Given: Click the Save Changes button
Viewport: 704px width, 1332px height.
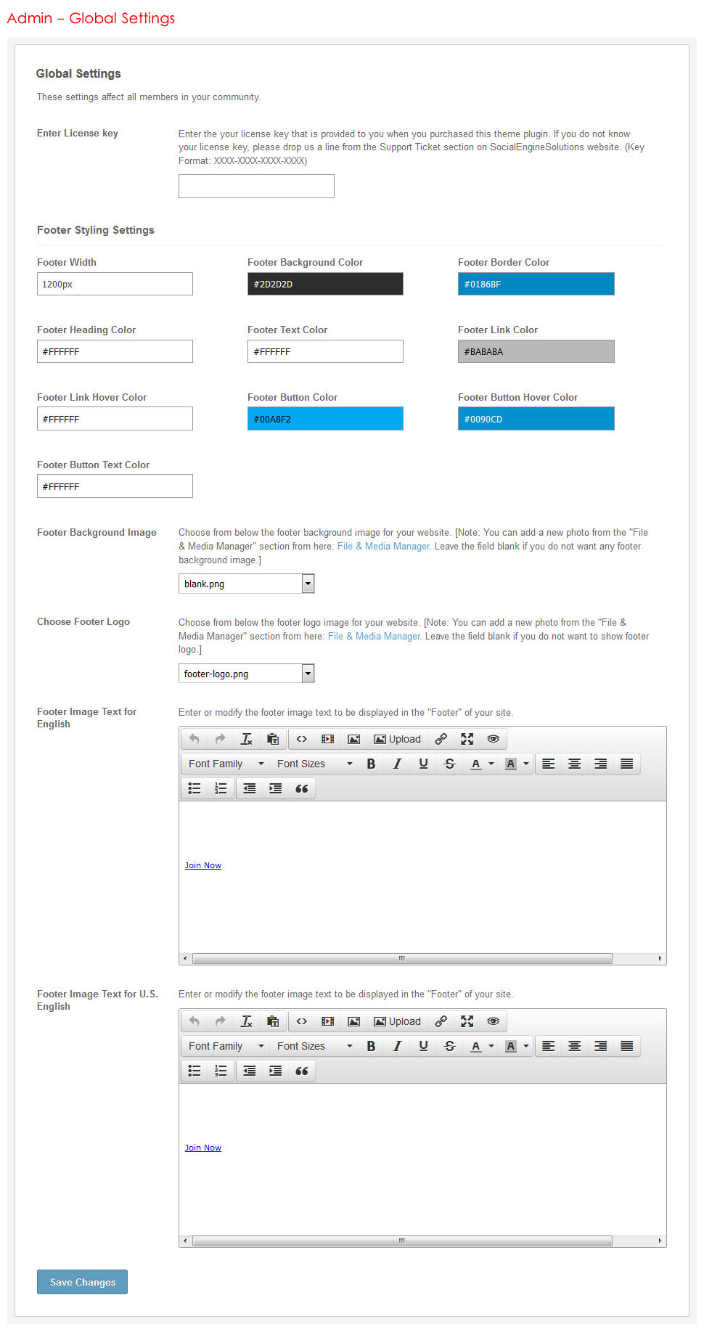Looking at the screenshot, I should pyautogui.click(x=82, y=1282).
